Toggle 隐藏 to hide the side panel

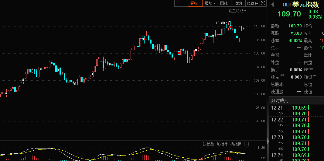[x=252, y=3]
